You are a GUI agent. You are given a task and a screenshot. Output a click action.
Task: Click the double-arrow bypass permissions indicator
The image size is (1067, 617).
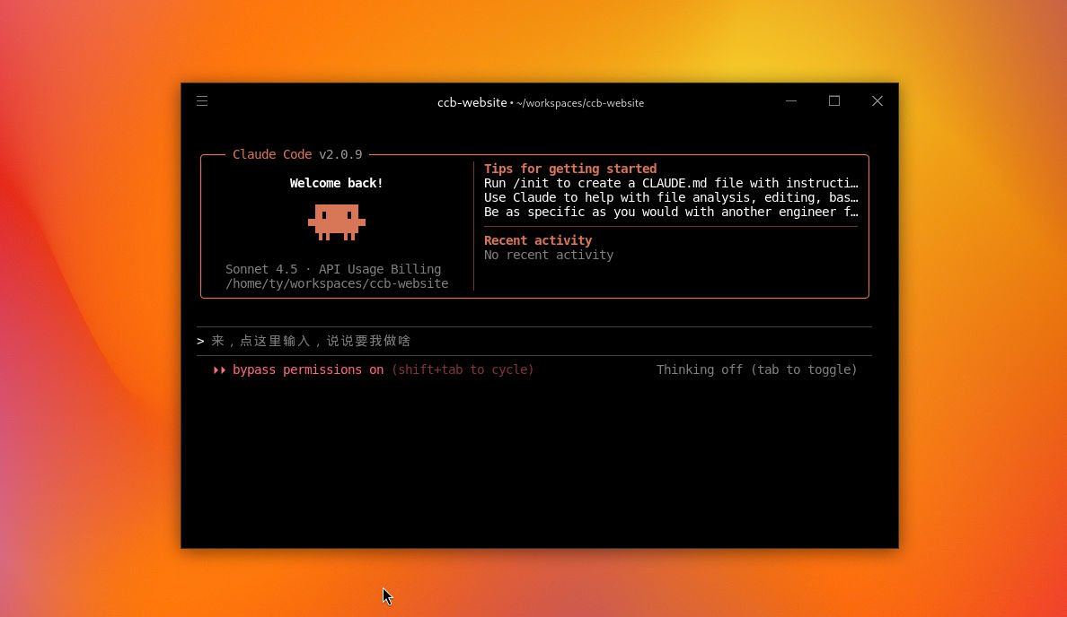(x=218, y=369)
